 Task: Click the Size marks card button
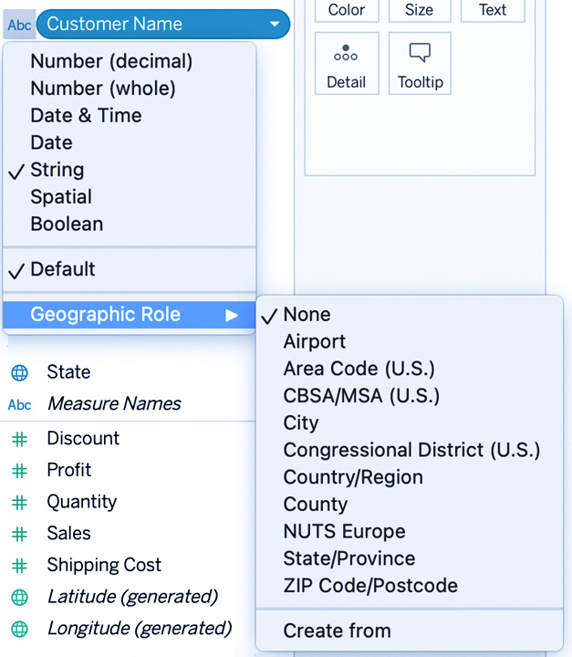[420, 10]
